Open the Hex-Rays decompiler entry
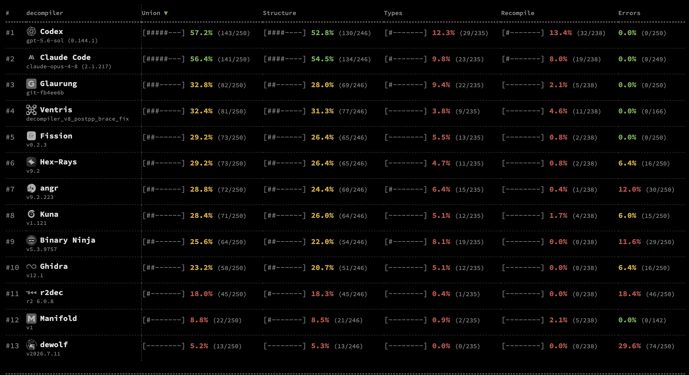The width and height of the screenshot is (689, 375). pyautogui.click(x=58, y=162)
